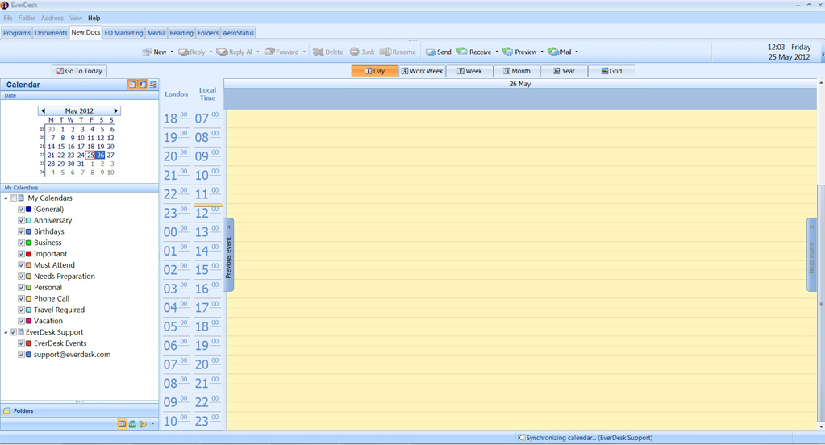This screenshot has height=445, width=825.
Task: Uncheck the Anniversary calendar checkbox
Action: click(x=21, y=220)
